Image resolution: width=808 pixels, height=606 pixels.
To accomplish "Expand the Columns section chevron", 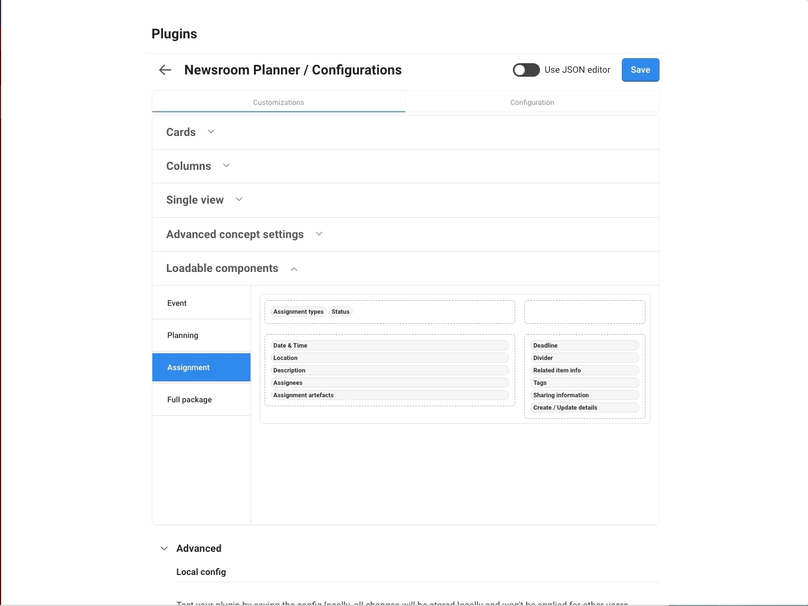I will point(226,166).
